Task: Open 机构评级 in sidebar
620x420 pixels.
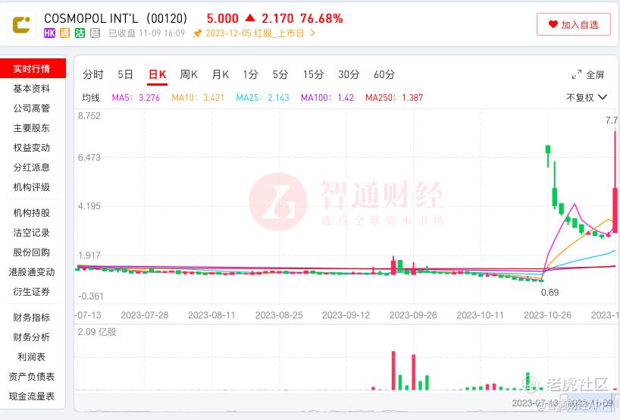Action: tap(32, 187)
